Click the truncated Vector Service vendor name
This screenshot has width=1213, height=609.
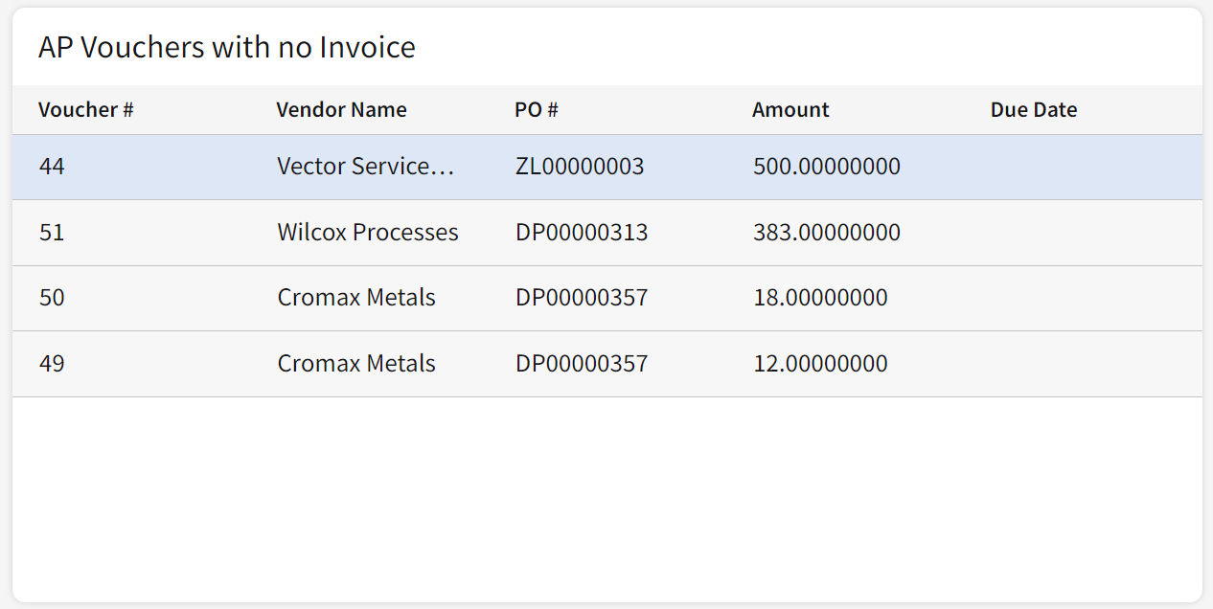(365, 167)
